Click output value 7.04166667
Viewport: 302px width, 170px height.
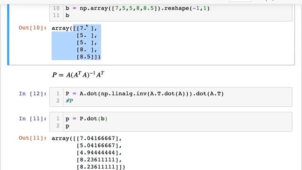click(x=97, y=138)
